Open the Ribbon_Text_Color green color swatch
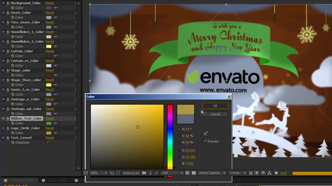Viewport: 332px width, 186px height. coord(49,123)
